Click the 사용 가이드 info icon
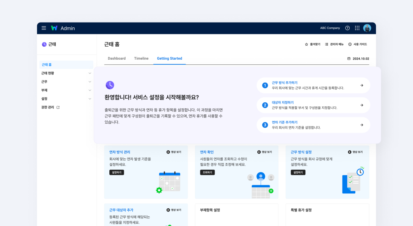The width and height of the screenshot is (413, 226). [x=350, y=44]
